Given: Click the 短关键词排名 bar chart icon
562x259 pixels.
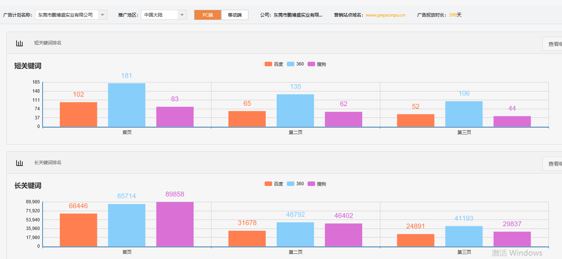Looking at the screenshot, I should pyautogui.click(x=20, y=43).
